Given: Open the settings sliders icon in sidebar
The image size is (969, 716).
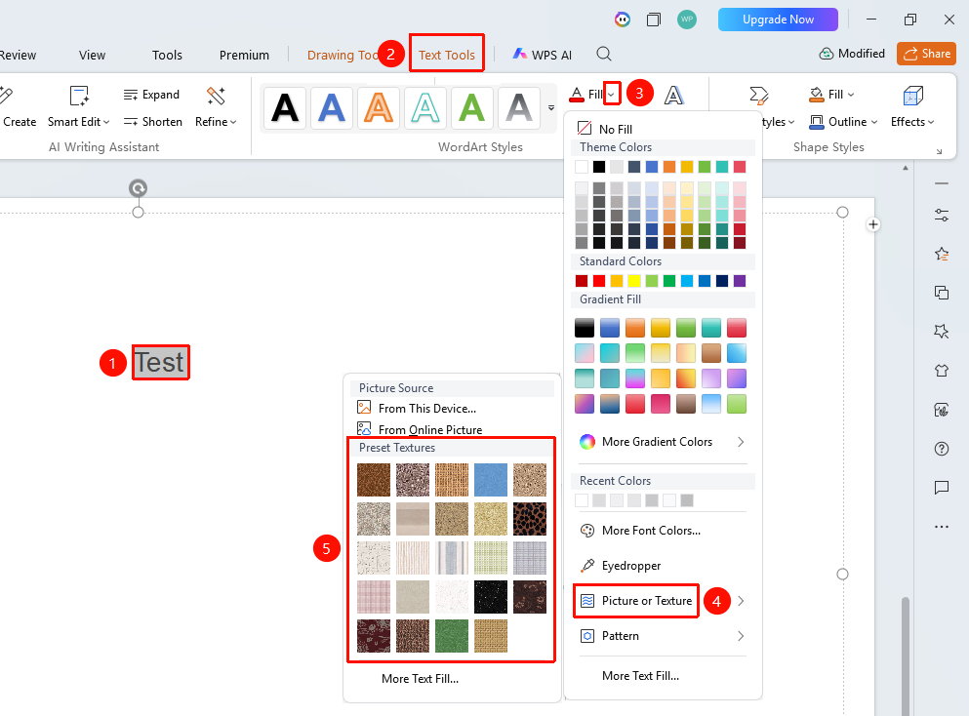Looking at the screenshot, I should pyautogui.click(x=942, y=215).
